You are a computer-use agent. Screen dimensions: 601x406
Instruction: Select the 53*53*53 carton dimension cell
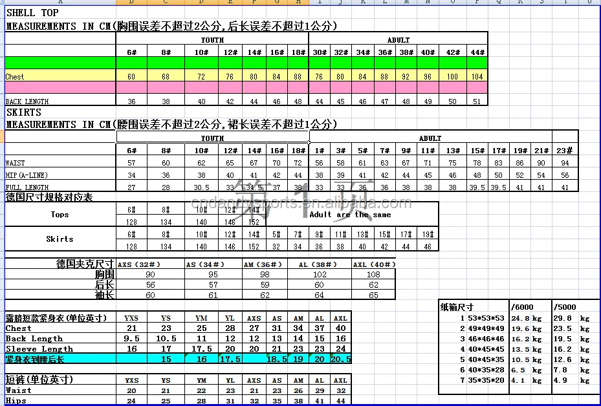(x=486, y=318)
